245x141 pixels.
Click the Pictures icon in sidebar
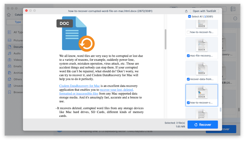pyautogui.click(x=9, y=40)
